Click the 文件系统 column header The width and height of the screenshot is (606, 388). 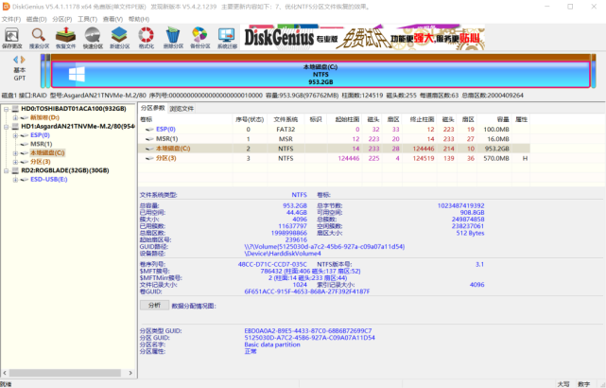pyautogui.click(x=286, y=119)
